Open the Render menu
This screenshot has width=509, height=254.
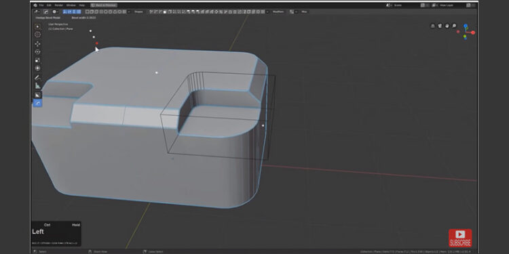[59, 5]
